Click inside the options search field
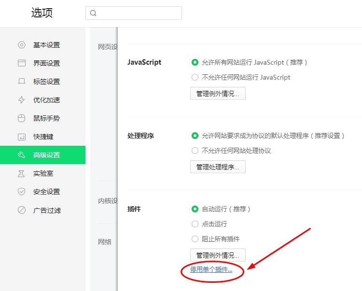 click(133, 13)
